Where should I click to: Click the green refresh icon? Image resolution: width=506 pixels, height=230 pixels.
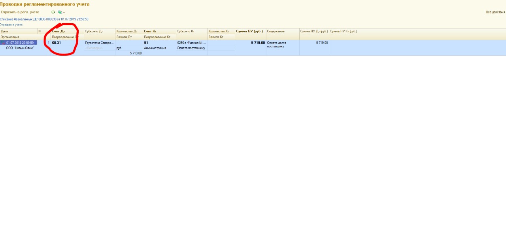[x=53, y=12]
